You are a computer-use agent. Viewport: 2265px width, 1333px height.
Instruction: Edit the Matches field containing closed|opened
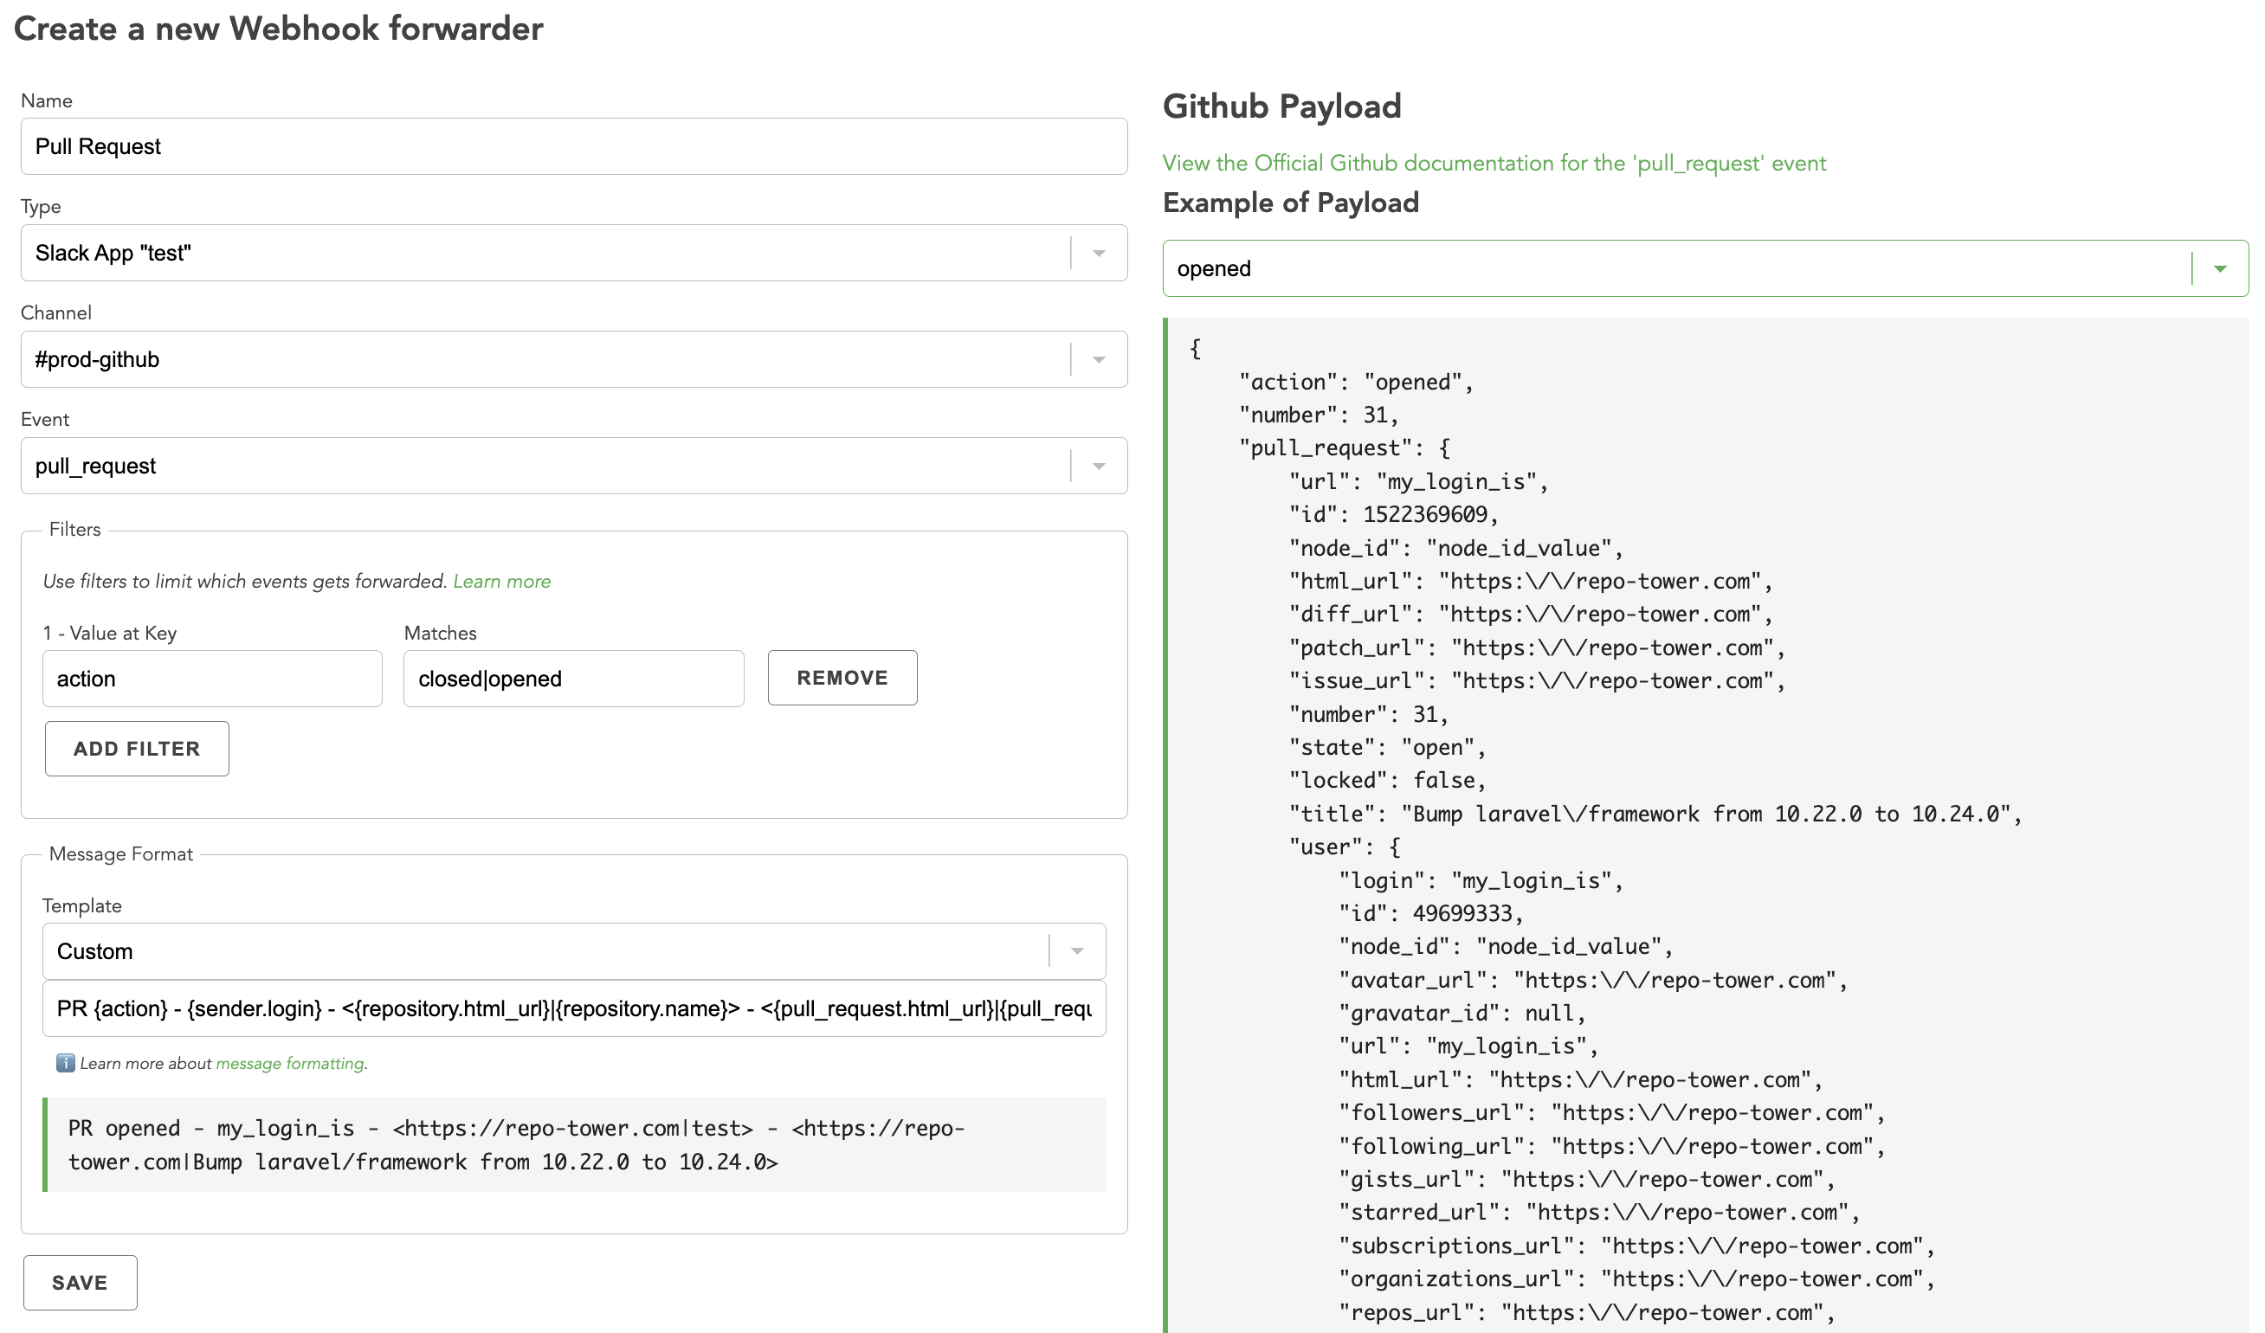(x=573, y=678)
